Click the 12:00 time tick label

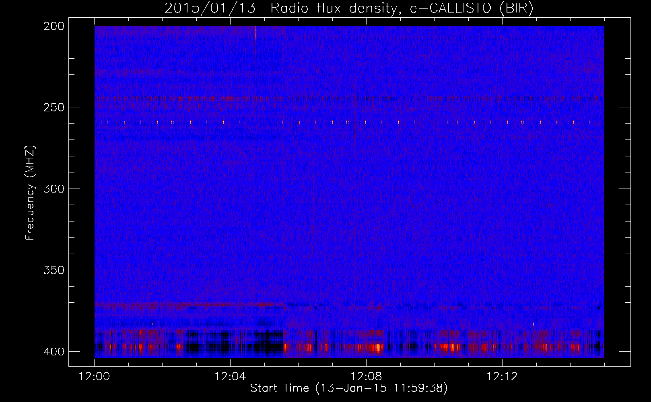(x=95, y=377)
